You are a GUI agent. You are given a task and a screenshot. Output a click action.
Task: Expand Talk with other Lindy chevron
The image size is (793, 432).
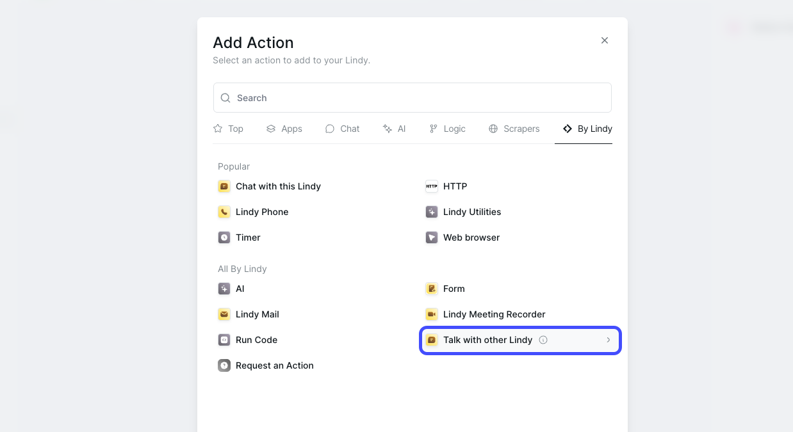click(x=609, y=340)
